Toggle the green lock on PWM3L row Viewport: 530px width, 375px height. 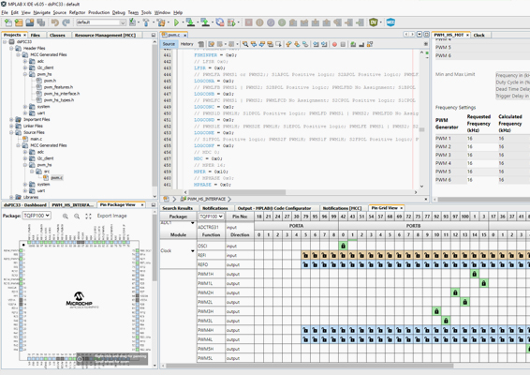tap(446, 321)
